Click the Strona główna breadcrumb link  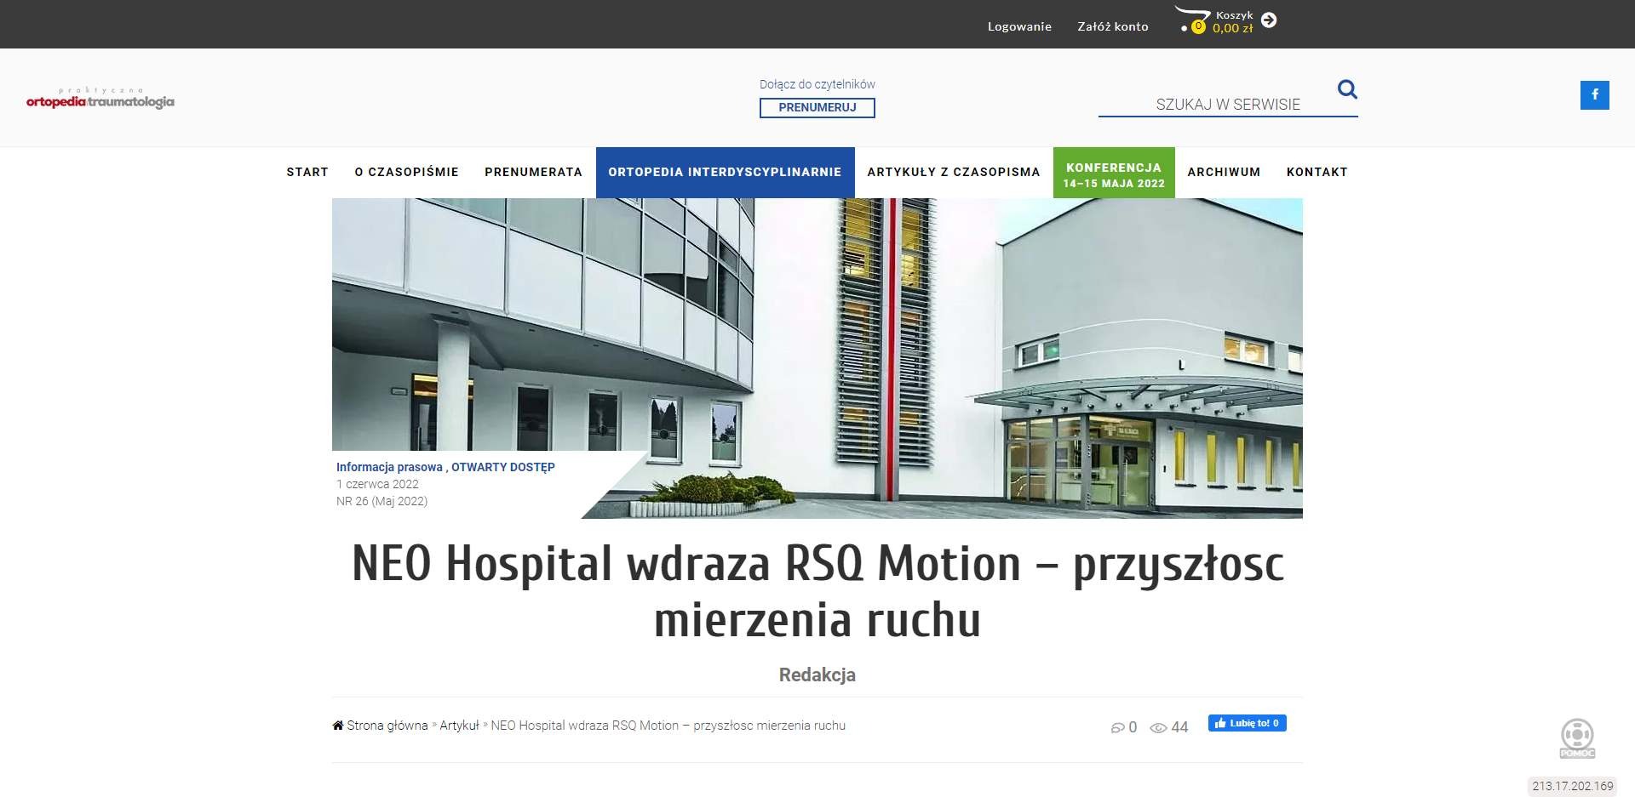(x=387, y=726)
